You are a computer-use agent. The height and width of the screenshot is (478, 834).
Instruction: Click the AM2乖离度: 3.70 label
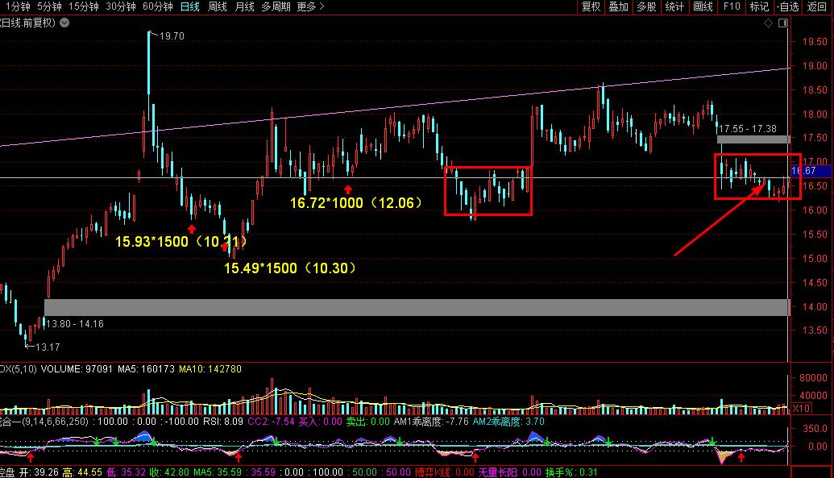[x=508, y=422]
